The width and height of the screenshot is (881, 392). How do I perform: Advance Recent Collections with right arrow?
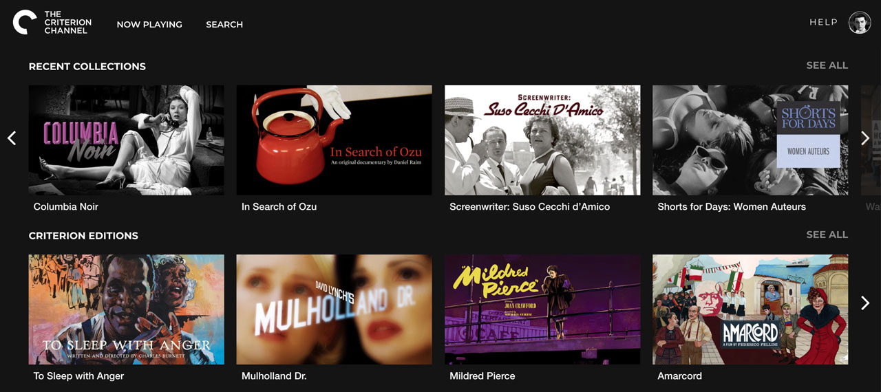[x=865, y=138]
